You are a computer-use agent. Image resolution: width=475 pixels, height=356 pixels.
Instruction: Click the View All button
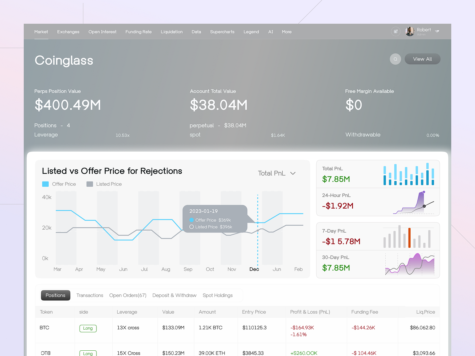tap(422, 59)
